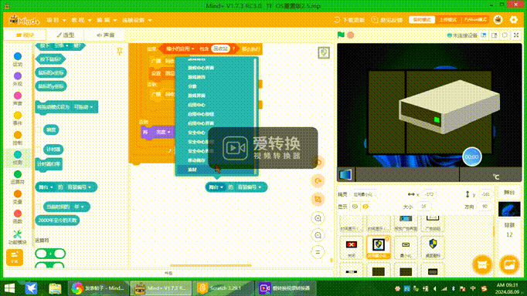Zoom out the workspace with minus magnifier
Viewport: 527px width, 296px height.
click(318, 235)
